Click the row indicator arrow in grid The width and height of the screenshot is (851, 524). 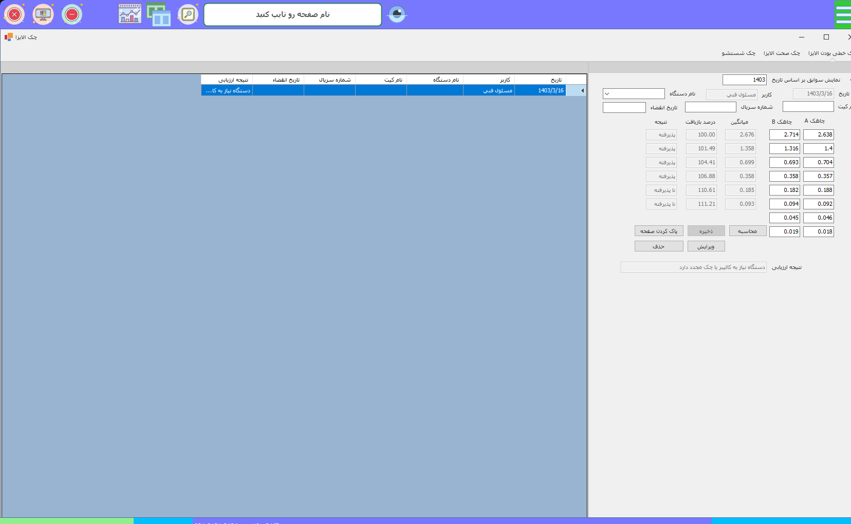582,91
